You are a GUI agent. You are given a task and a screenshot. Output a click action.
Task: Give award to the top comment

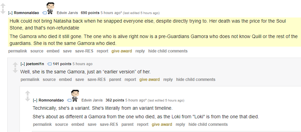click(122, 51)
